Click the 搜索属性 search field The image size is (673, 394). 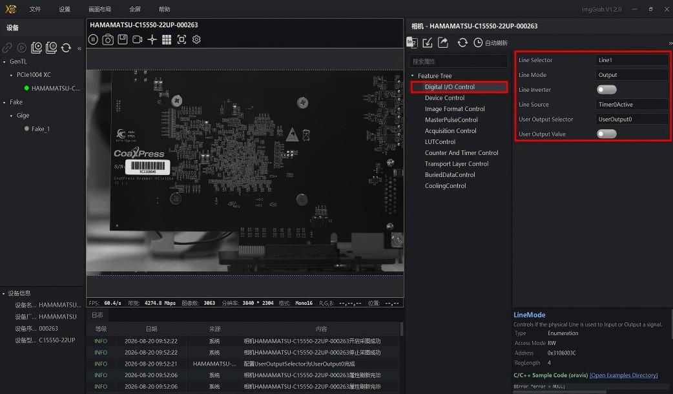[x=458, y=61]
